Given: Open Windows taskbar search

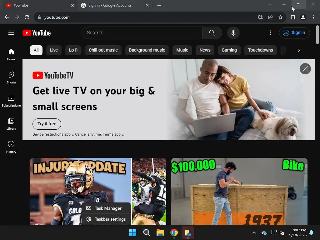Looking at the screenshot, I should click(x=146, y=232).
